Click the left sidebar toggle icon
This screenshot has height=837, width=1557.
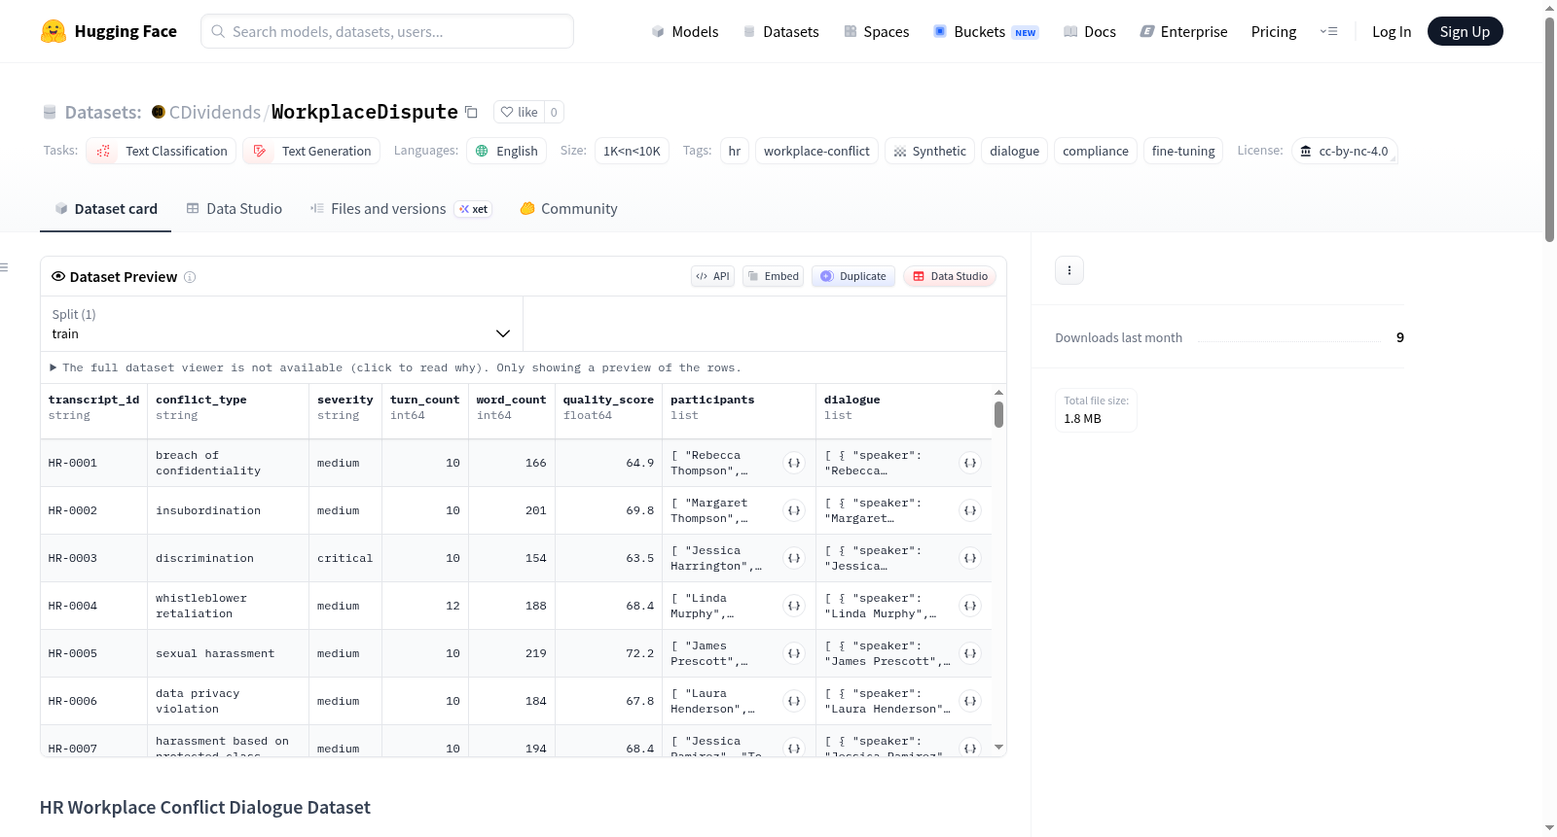point(4,267)
